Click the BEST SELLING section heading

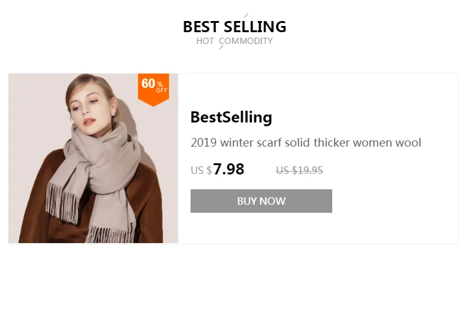click(234, 27)
